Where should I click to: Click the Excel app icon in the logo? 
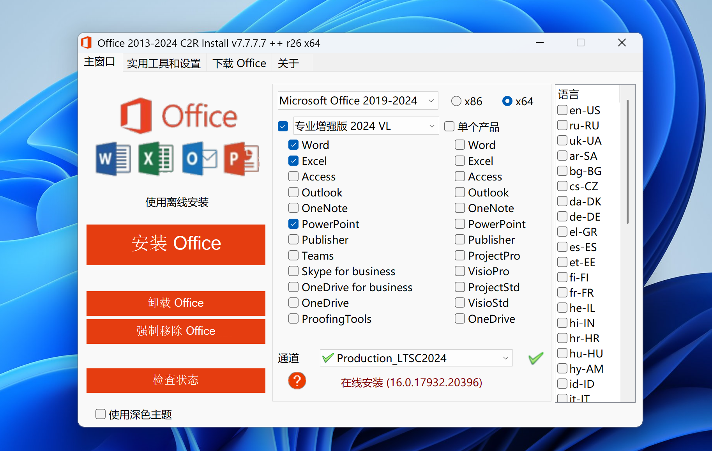click(x=156, y=159)
